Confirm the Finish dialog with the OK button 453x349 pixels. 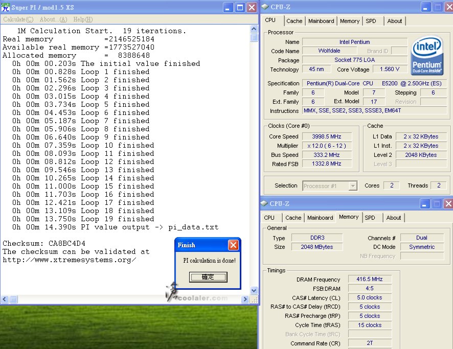coord(208,277)
